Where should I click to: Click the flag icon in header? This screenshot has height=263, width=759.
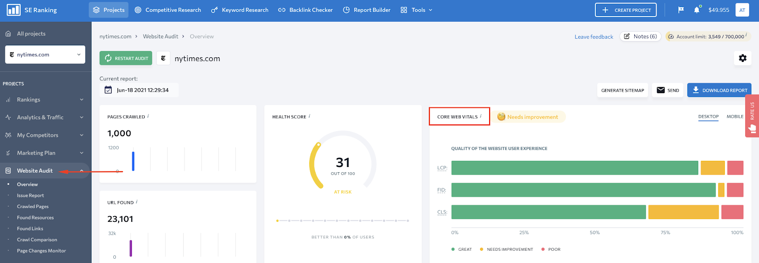[681, 10]
